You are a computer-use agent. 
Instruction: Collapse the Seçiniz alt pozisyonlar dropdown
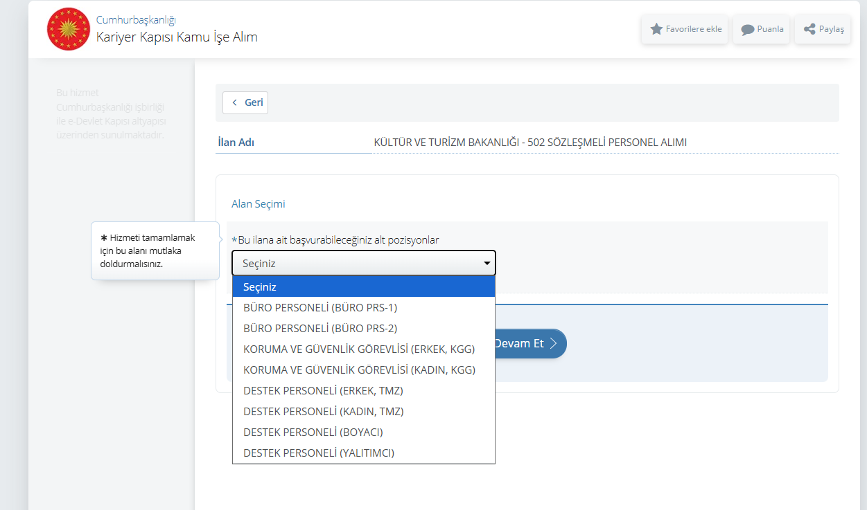[364, 263]
